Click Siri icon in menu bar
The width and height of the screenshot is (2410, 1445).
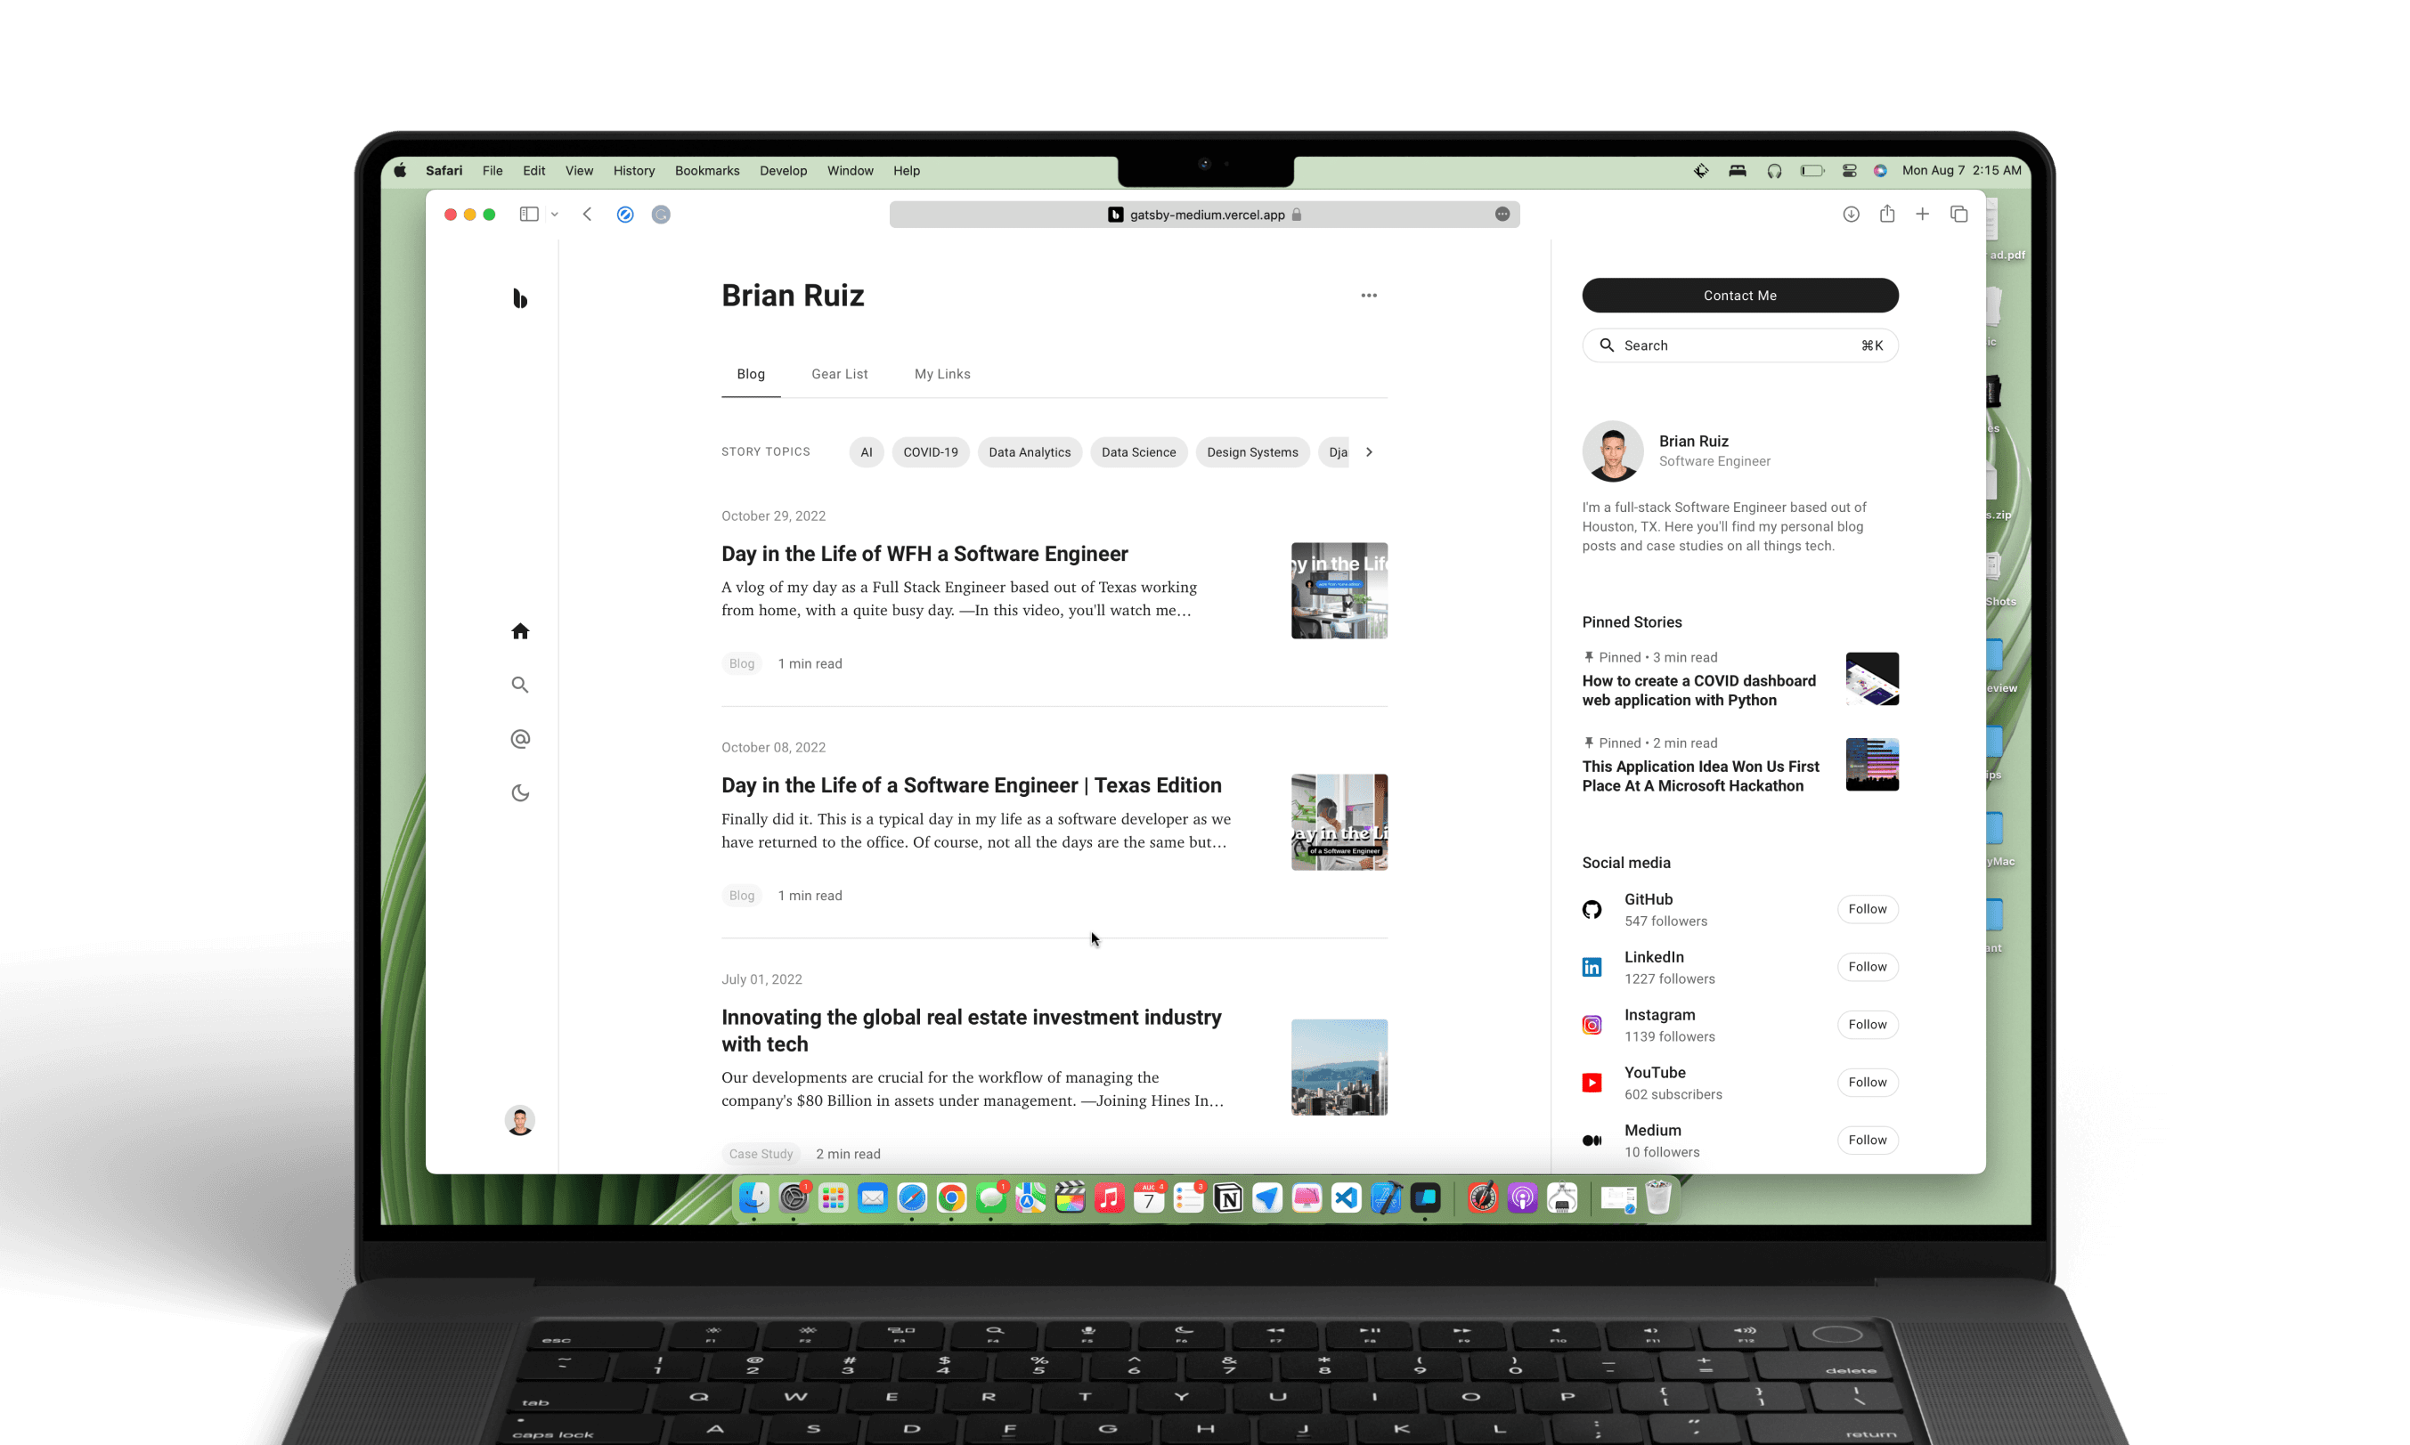(1880, 170)
